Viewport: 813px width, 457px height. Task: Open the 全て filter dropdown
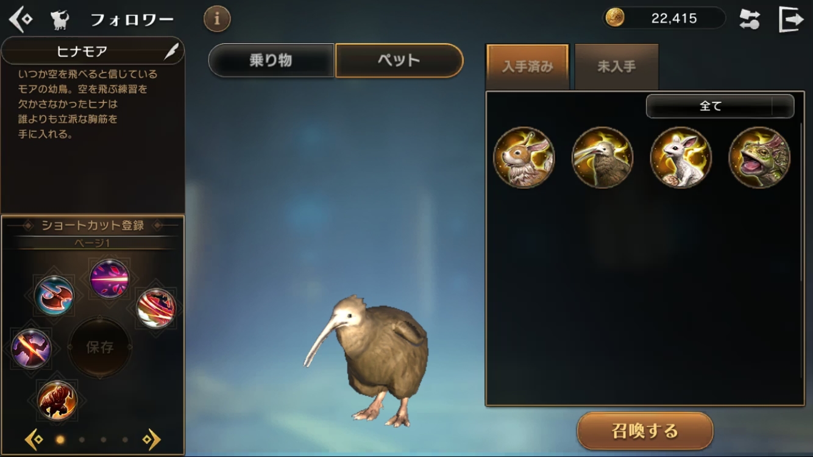(720, 106)
